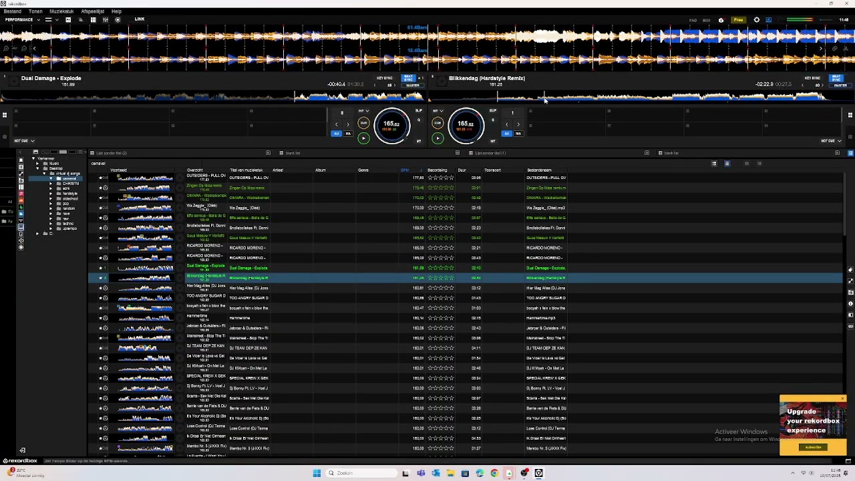Toggle KEY SYNC on deck 2
The height and width of the screenshot is (481, 855).
click(812, 78)
